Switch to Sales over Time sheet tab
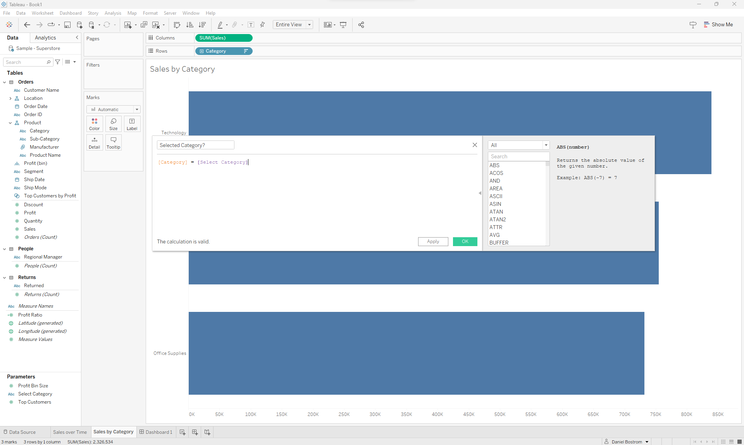744x445 pixels. pyautogui.click(x=70, y=432)
